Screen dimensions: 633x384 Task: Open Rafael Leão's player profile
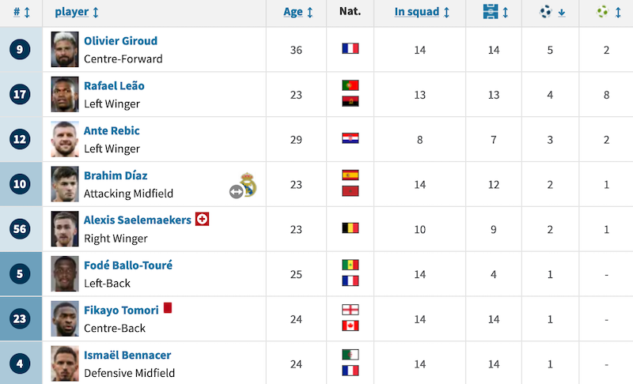[114, 86]
